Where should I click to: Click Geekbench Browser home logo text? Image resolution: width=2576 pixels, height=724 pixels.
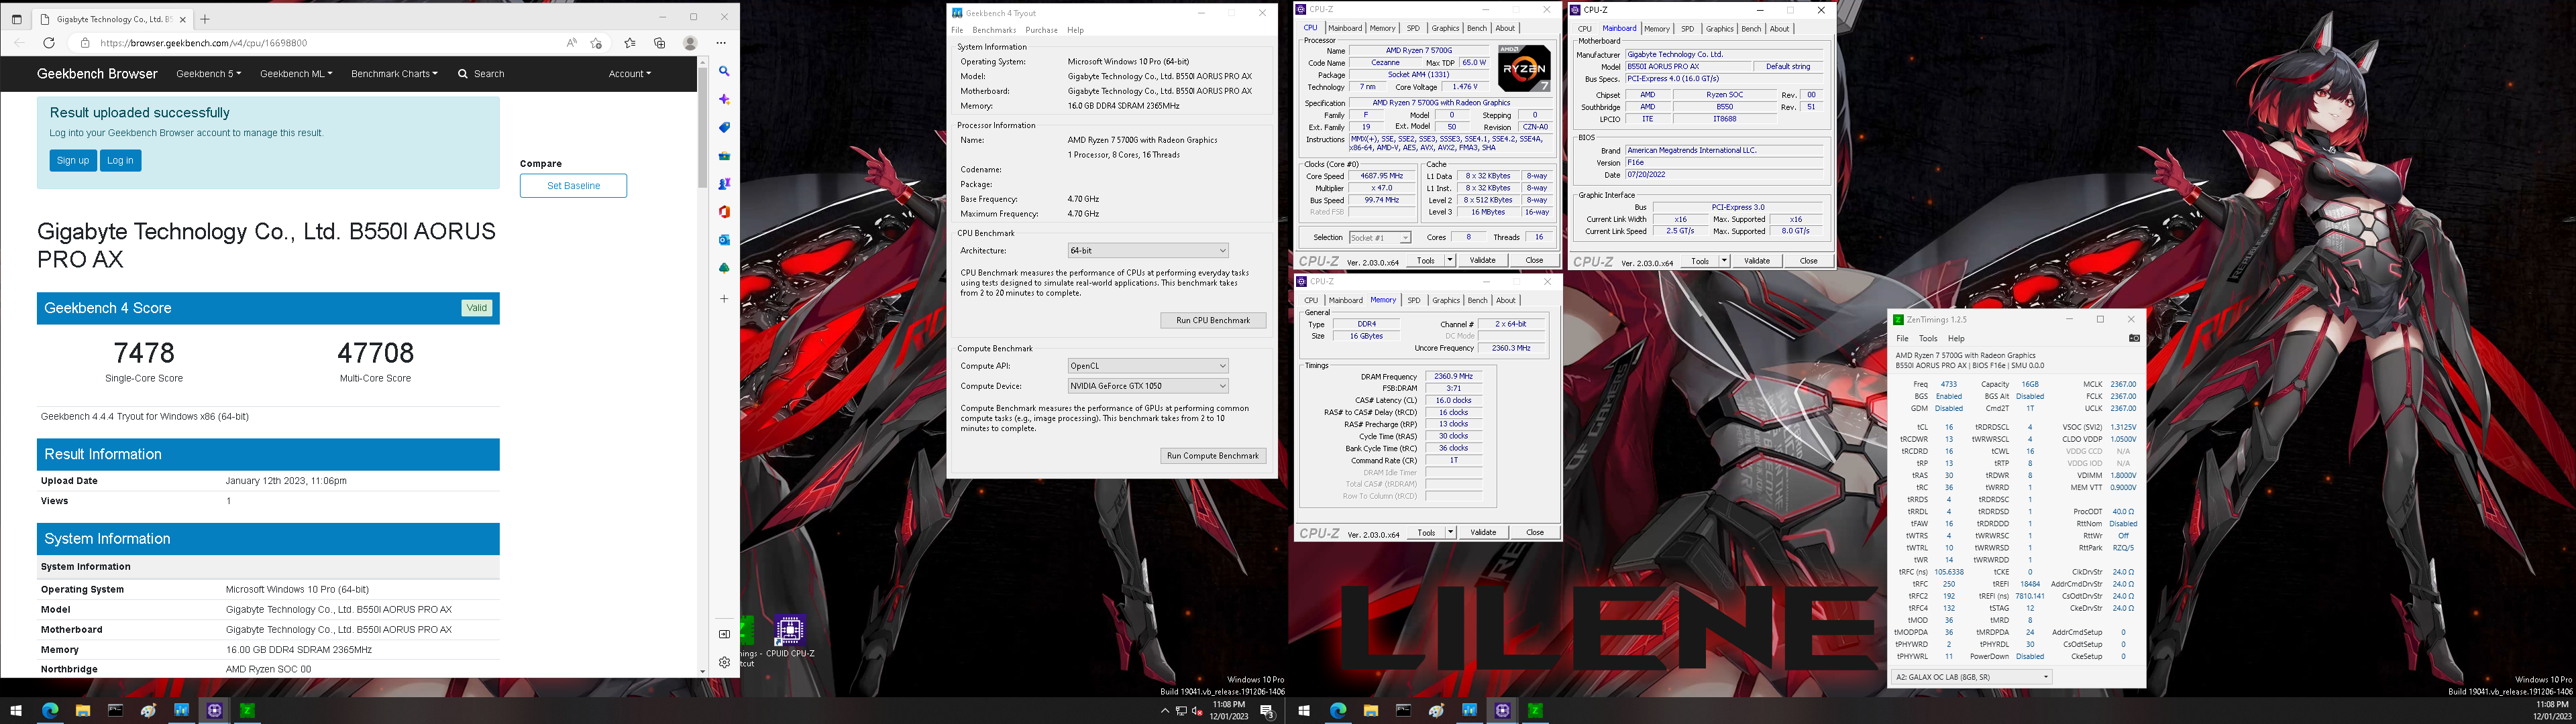coord(97,74)
